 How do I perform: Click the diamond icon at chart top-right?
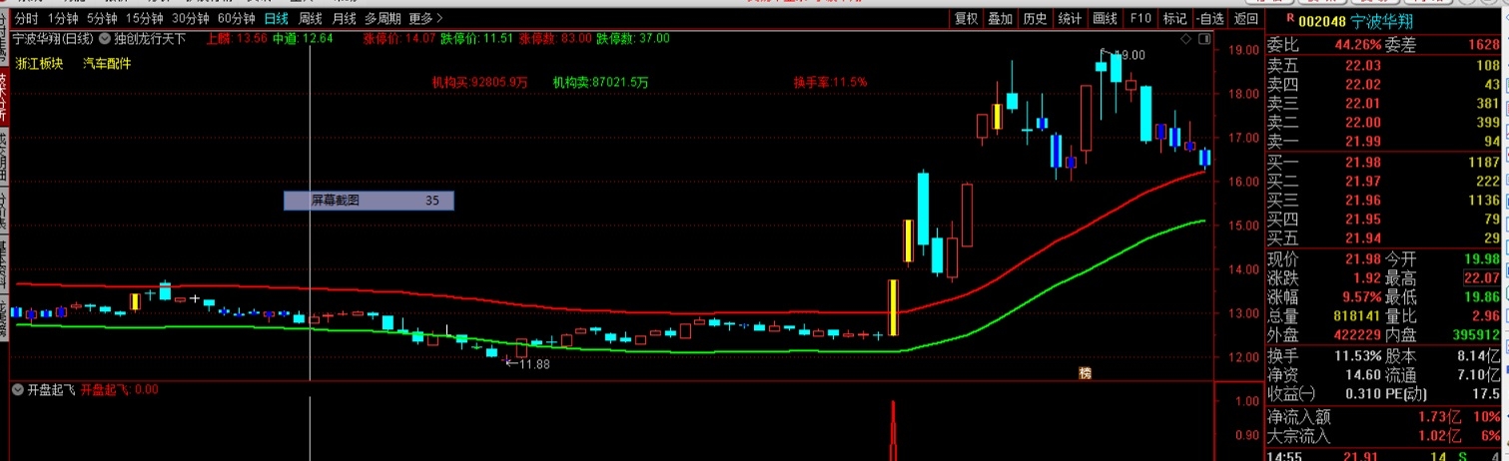coord(1185,39)
